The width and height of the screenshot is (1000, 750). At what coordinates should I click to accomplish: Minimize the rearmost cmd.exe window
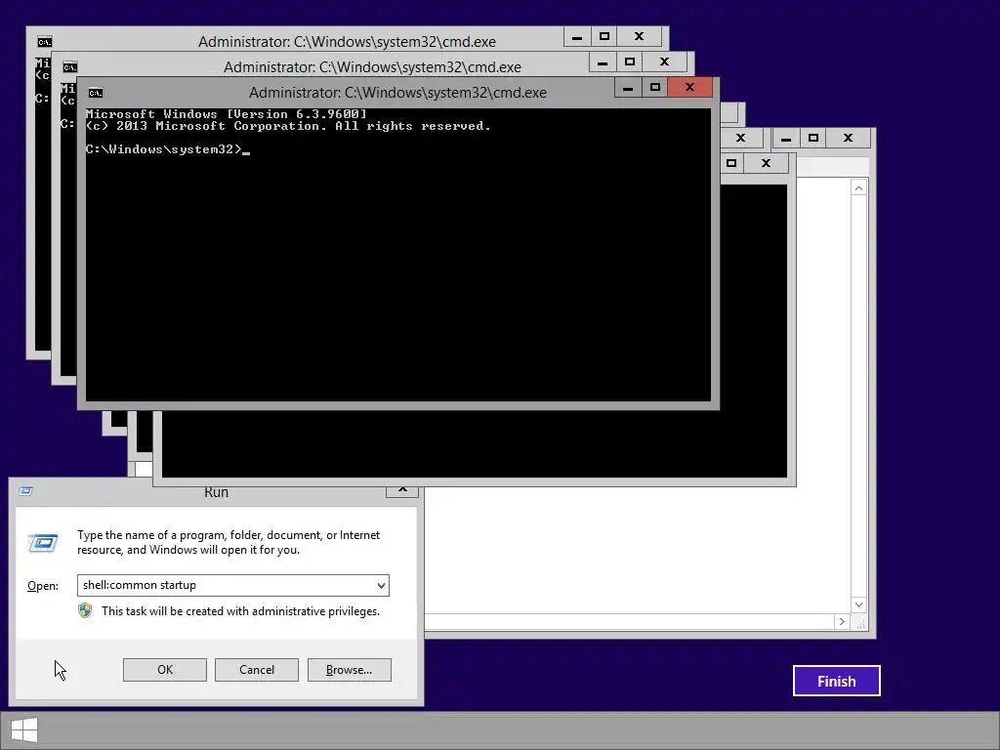[x=577, y=36]
